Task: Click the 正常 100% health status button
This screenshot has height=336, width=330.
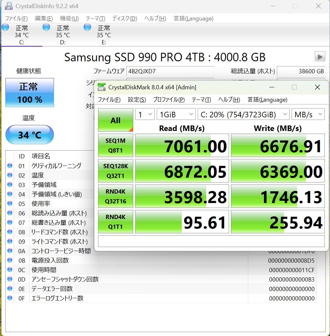Action: 30,93
